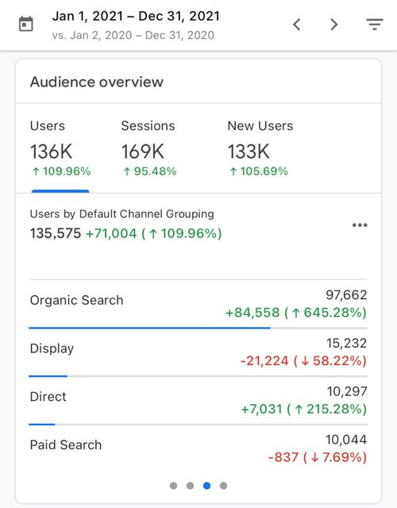Screen dimensions: 397x508
Task: Tap the +71,004 (109.96%) users change
Action: point(154,233)
